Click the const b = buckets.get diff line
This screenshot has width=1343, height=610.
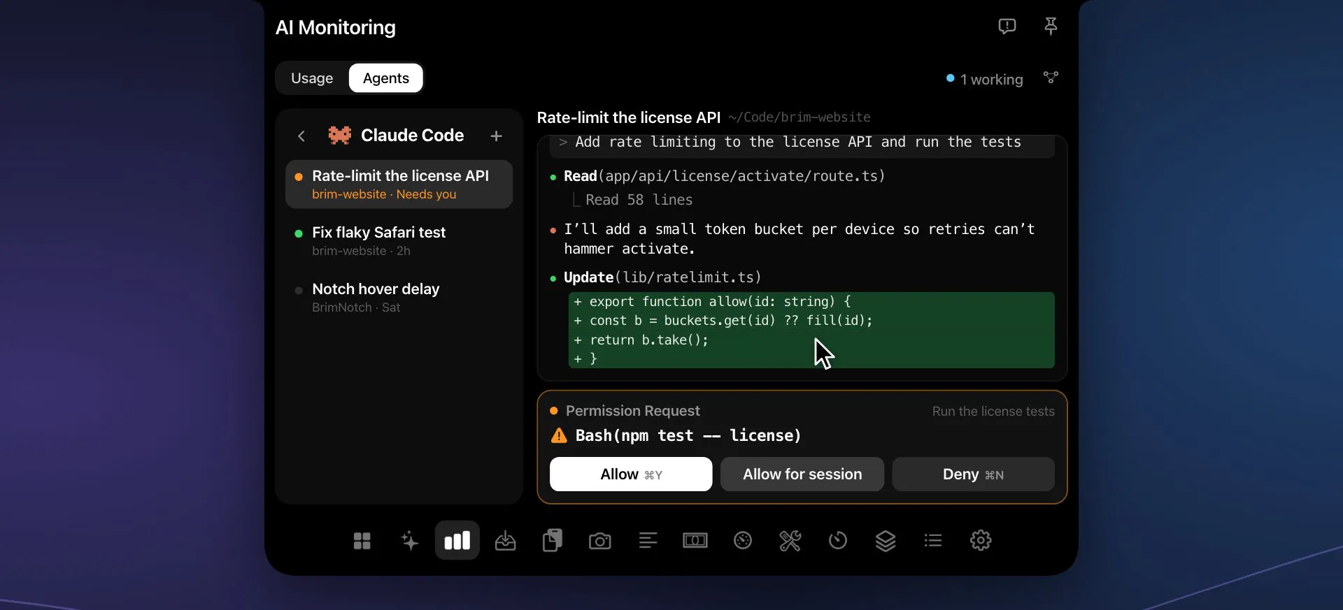pos(811,321)
